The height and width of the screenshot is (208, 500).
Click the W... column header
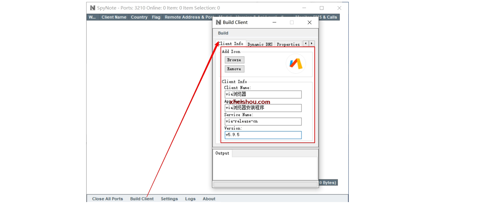click(x=92, y=17)
